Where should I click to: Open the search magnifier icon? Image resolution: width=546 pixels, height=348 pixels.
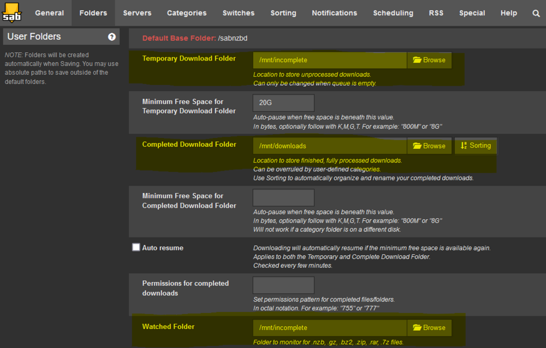coord(536,13)
